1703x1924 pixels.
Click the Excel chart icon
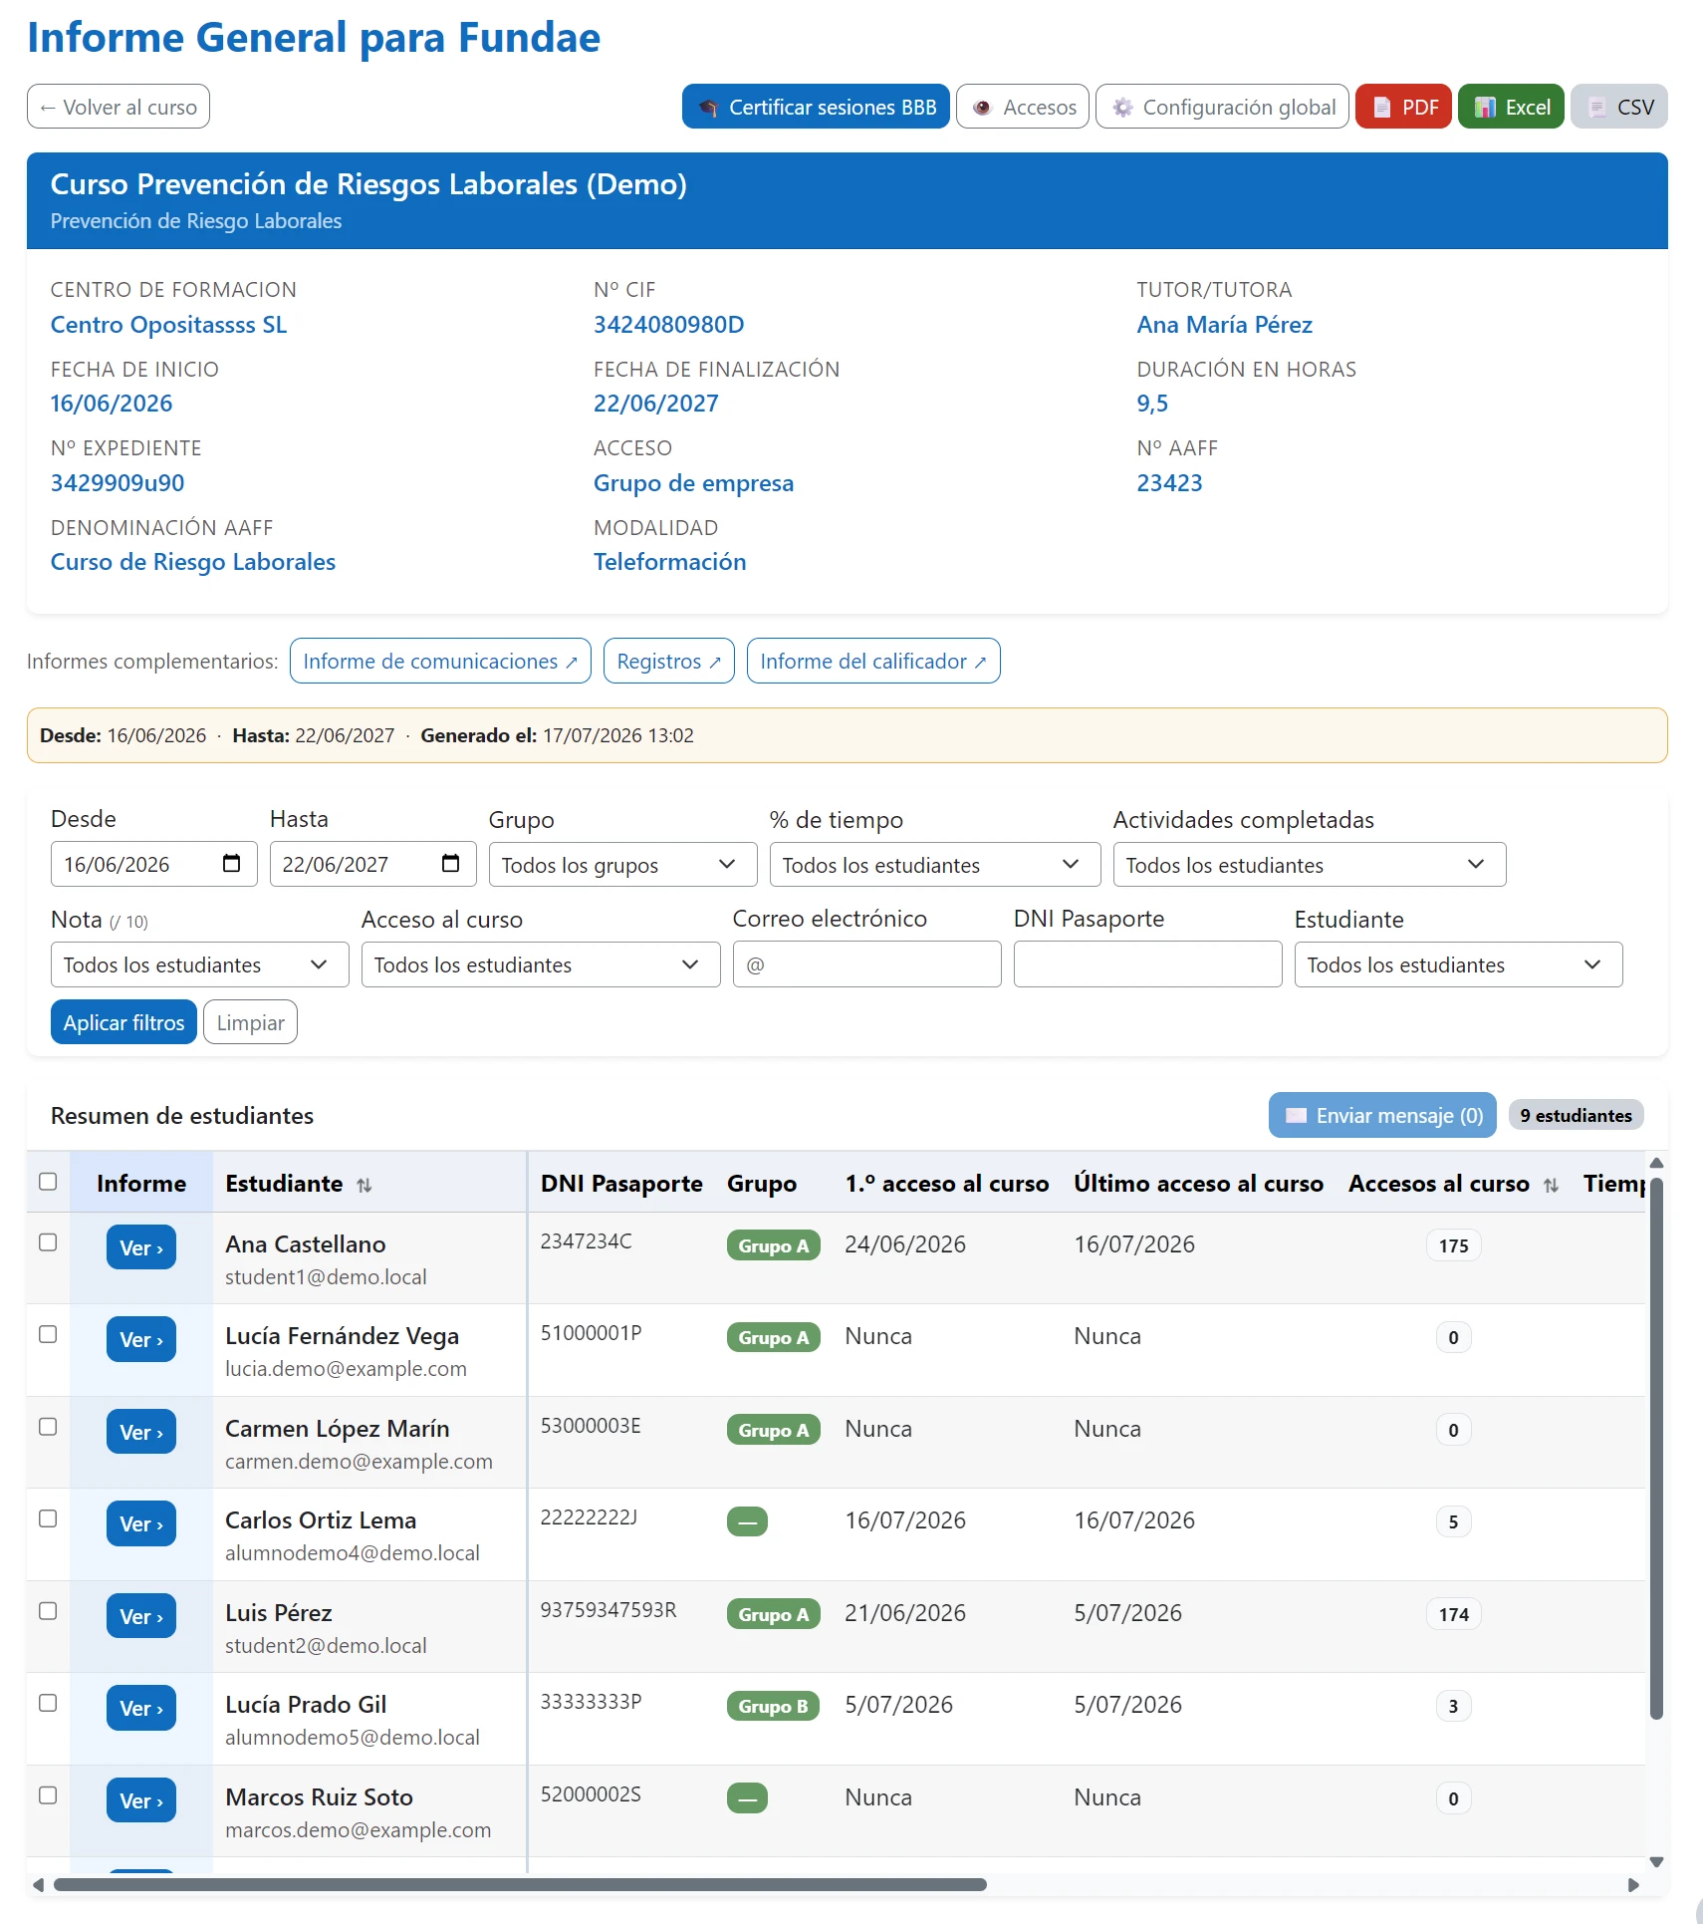(1485, 108)
